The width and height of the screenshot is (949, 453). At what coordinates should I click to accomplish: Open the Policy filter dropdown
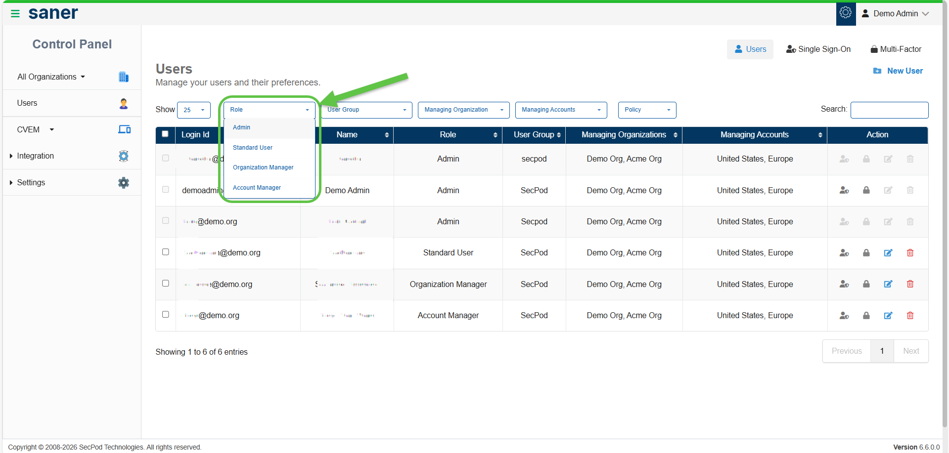tap(647, 110)
